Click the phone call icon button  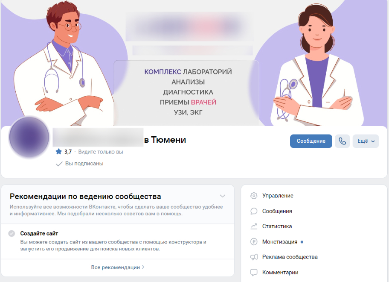(342, 141)
